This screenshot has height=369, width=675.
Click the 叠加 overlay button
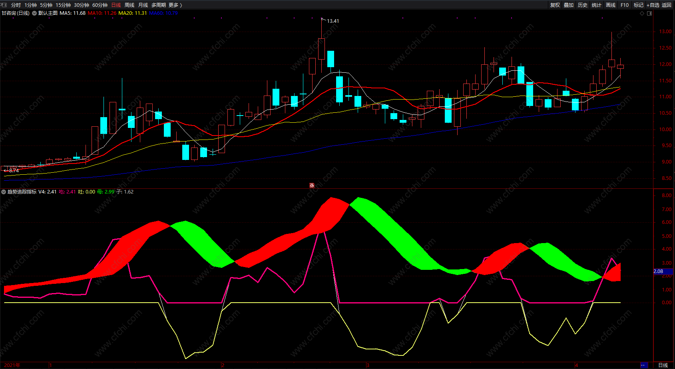569,5
